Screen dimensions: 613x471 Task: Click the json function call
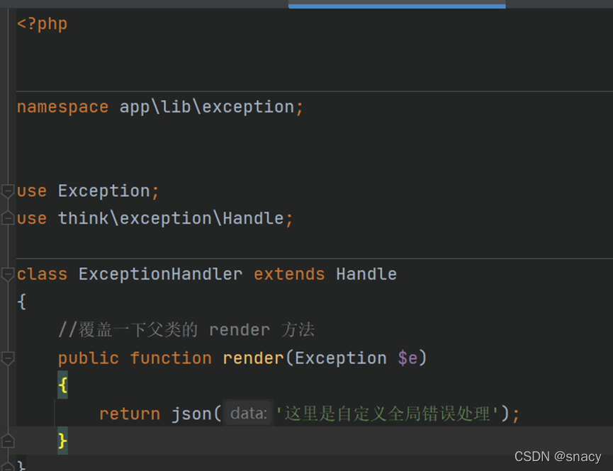click(x=191, y=414)
